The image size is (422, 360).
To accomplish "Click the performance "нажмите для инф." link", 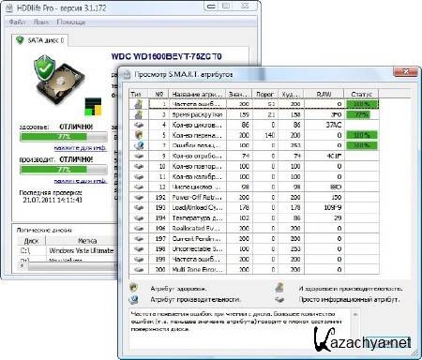I will (81, 181).
